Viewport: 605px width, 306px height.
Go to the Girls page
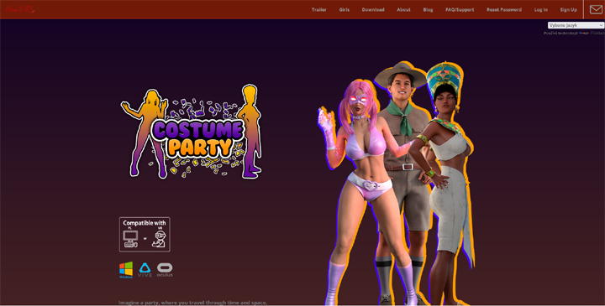345,9
